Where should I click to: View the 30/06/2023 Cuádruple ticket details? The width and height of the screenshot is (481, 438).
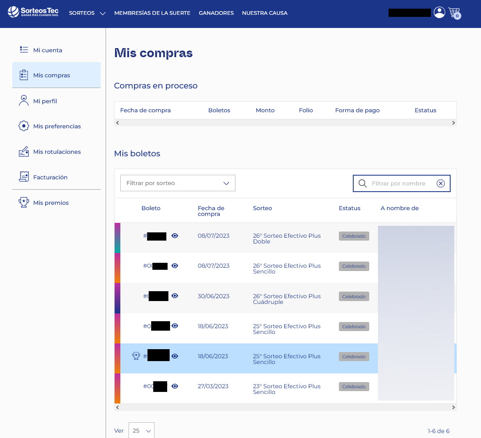pyautogui.click(x=175, y=296)
